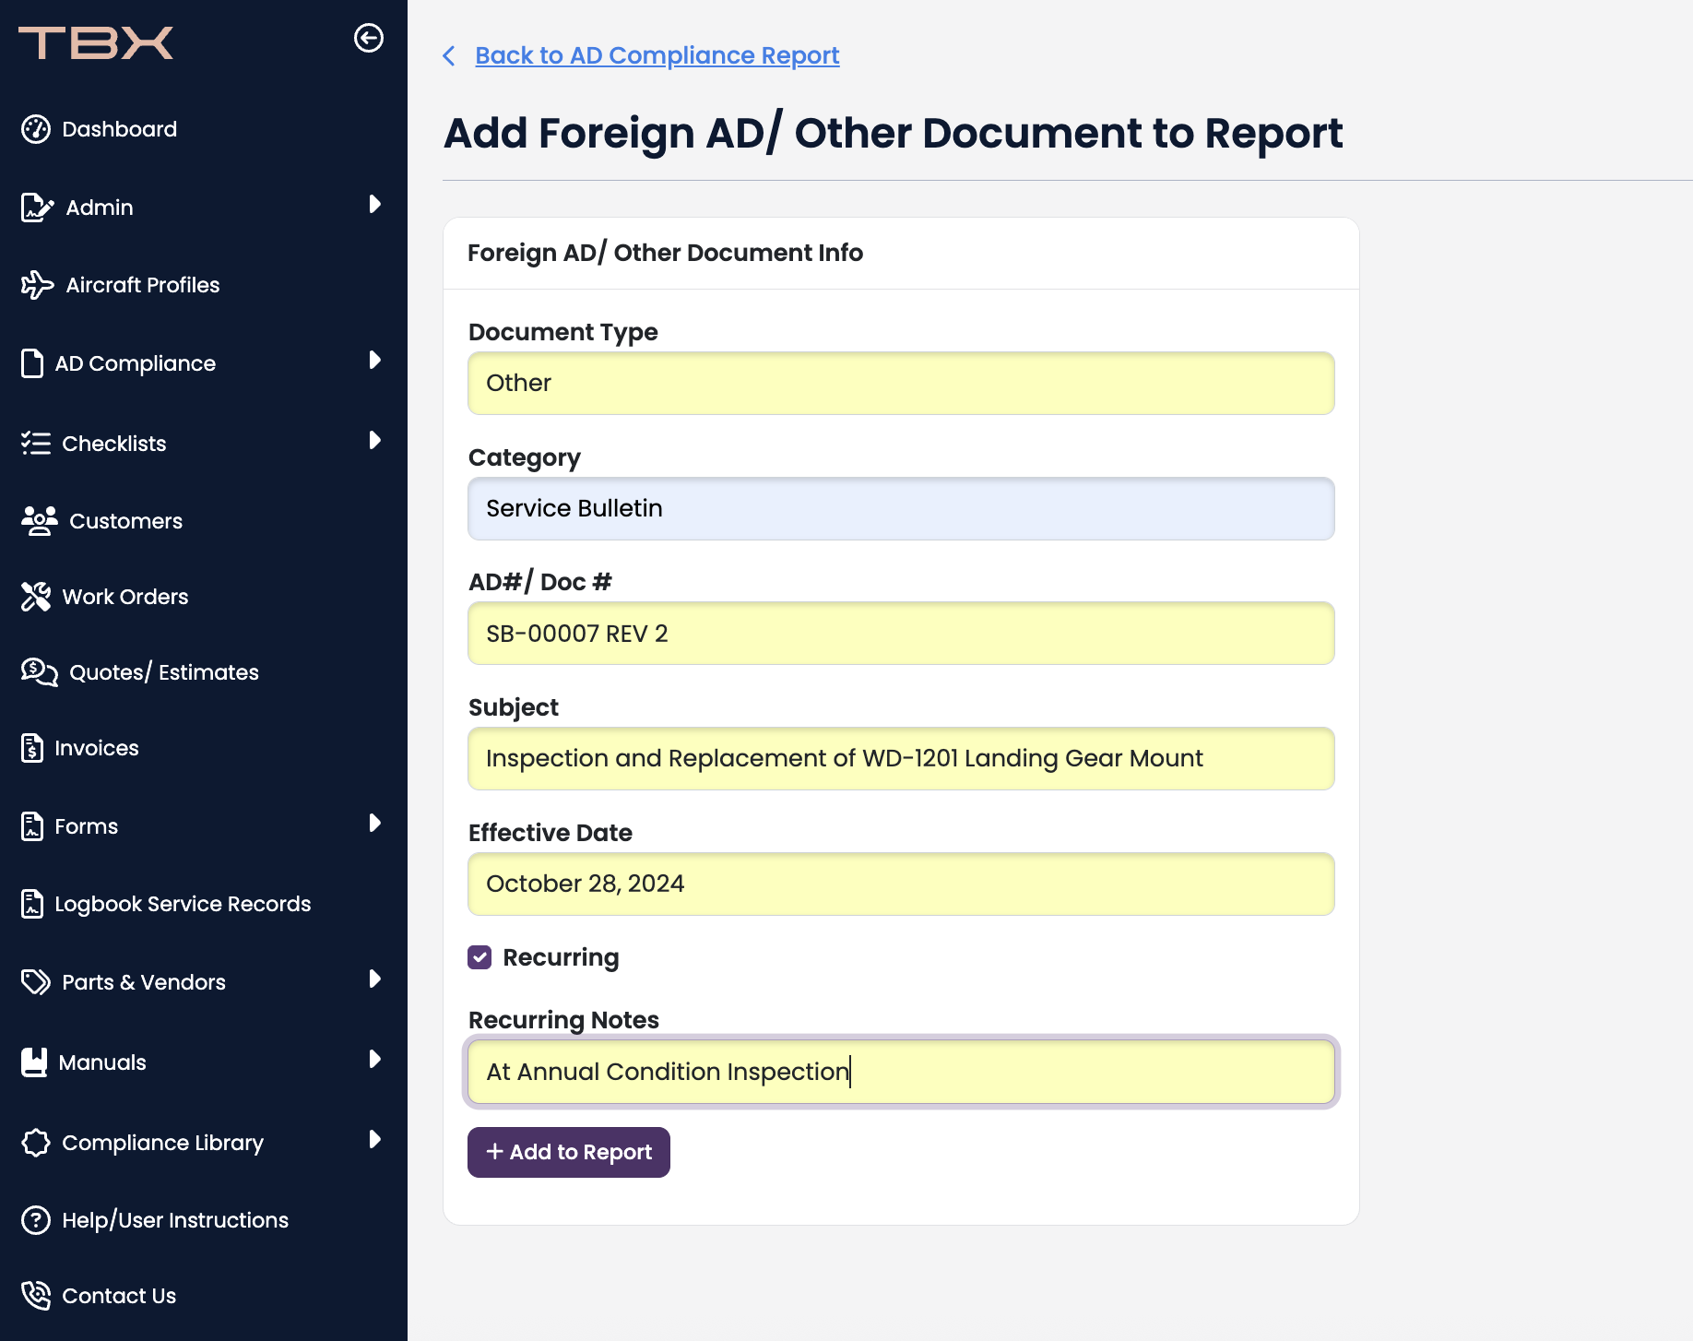The height and width of the screenshot is (1341, 1693).
Task: Click the Invoices receipt icon
Action: pos(32,748)
